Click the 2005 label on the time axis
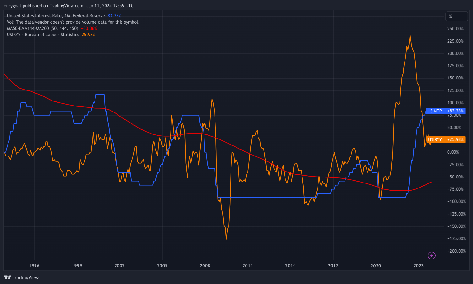Image resolution: width=473 pixels, height=284 pixels. (x=162, y=266)
